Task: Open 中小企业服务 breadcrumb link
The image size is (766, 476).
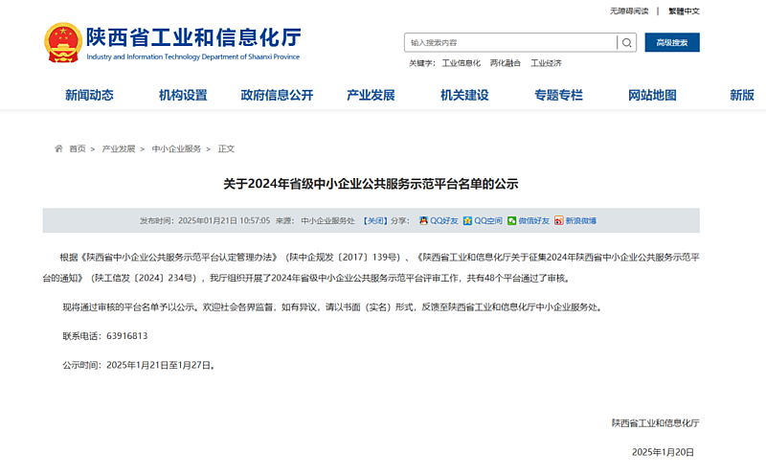Action: coord(176,149)
